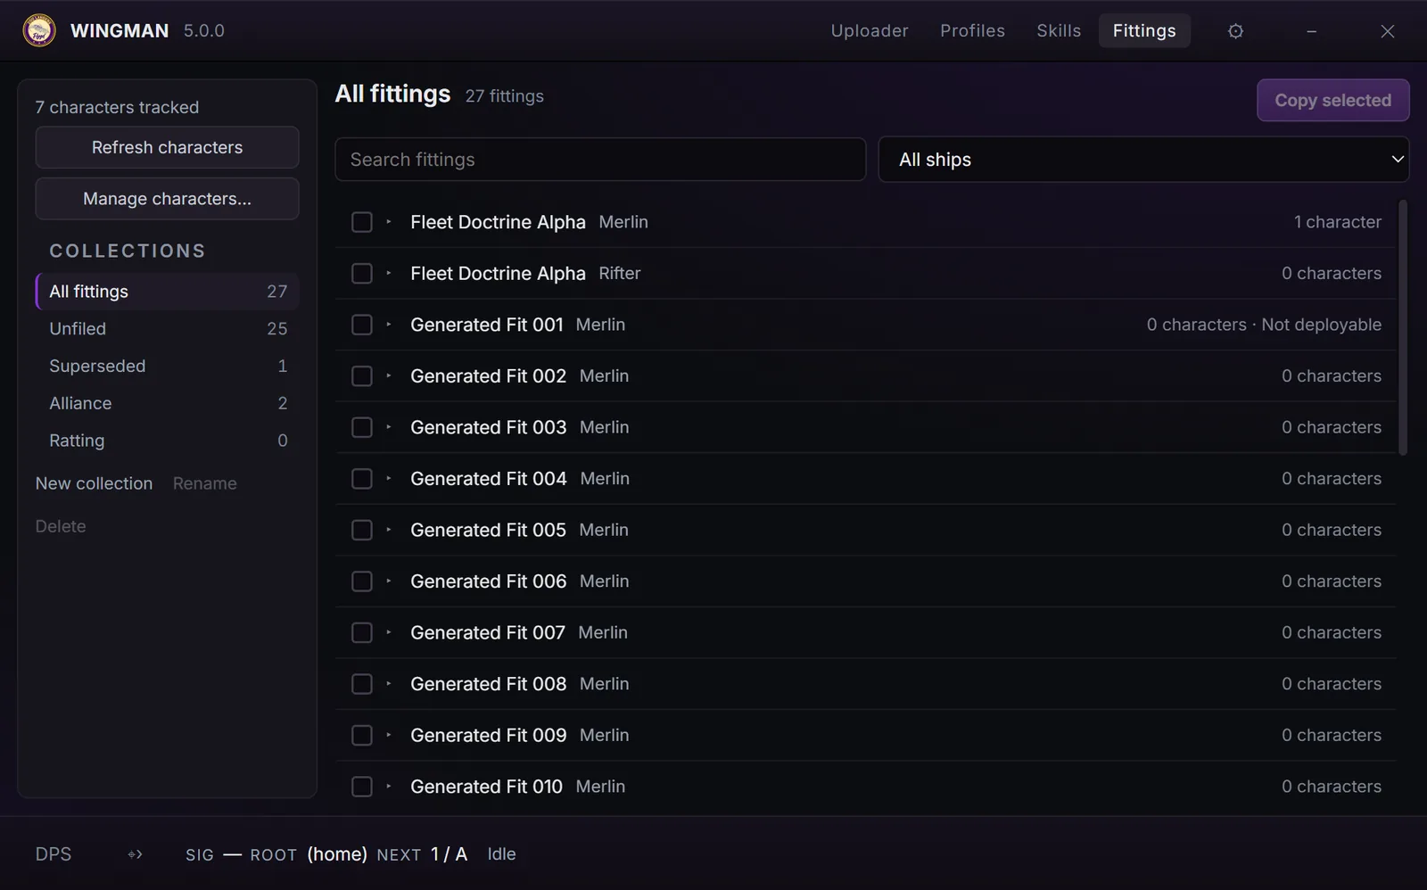Select the Fittings tab
Image resolution: width=1427 pixels, height=890 pixels.
coord(1144,30)
